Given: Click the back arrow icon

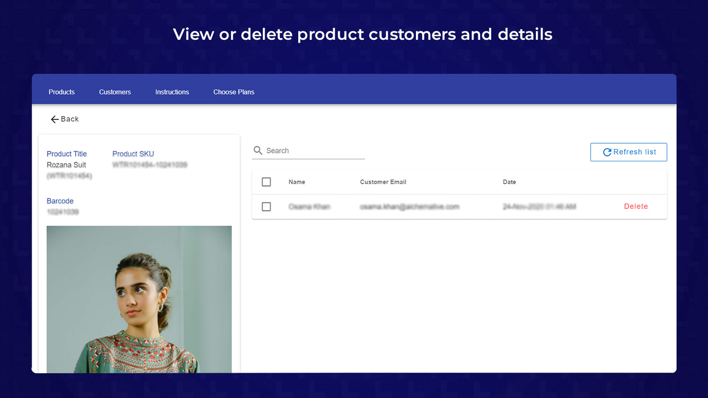Looking at the screenshot, I should pos(54,119).
